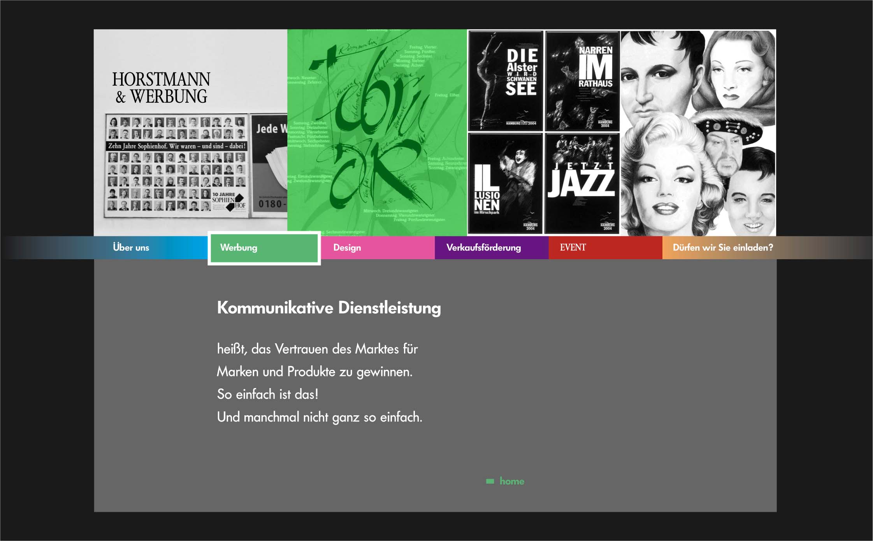Open the red EVENT tab

573,248
